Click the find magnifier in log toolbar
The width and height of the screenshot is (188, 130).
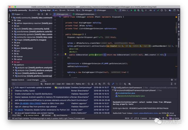(x=109, y=84)
